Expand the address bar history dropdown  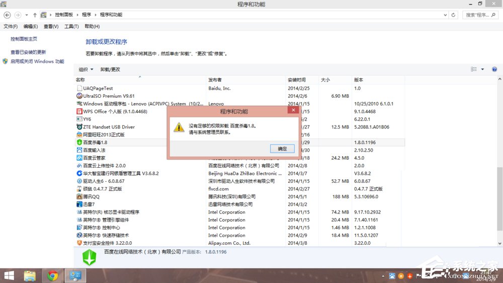pyautogui.click(x=445, y=15)
